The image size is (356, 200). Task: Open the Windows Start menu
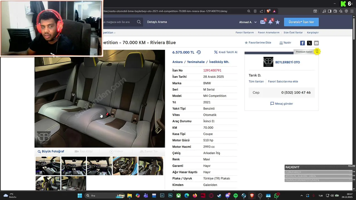[80, 196]
